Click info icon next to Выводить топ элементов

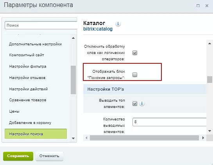(x=142, y=104)
